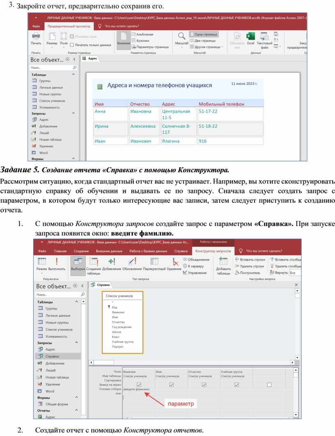Click Удалить столбцы in query setup
Image resolution: width=335 pixels, height=436 pixels.
coord(285,266)
